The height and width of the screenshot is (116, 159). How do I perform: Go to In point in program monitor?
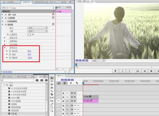point(138,71)
